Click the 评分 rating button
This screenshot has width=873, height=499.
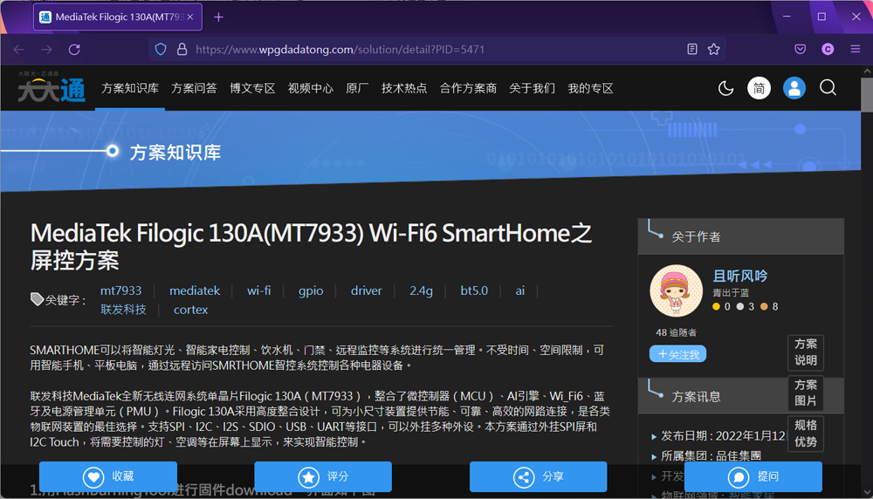coord(323,476)
